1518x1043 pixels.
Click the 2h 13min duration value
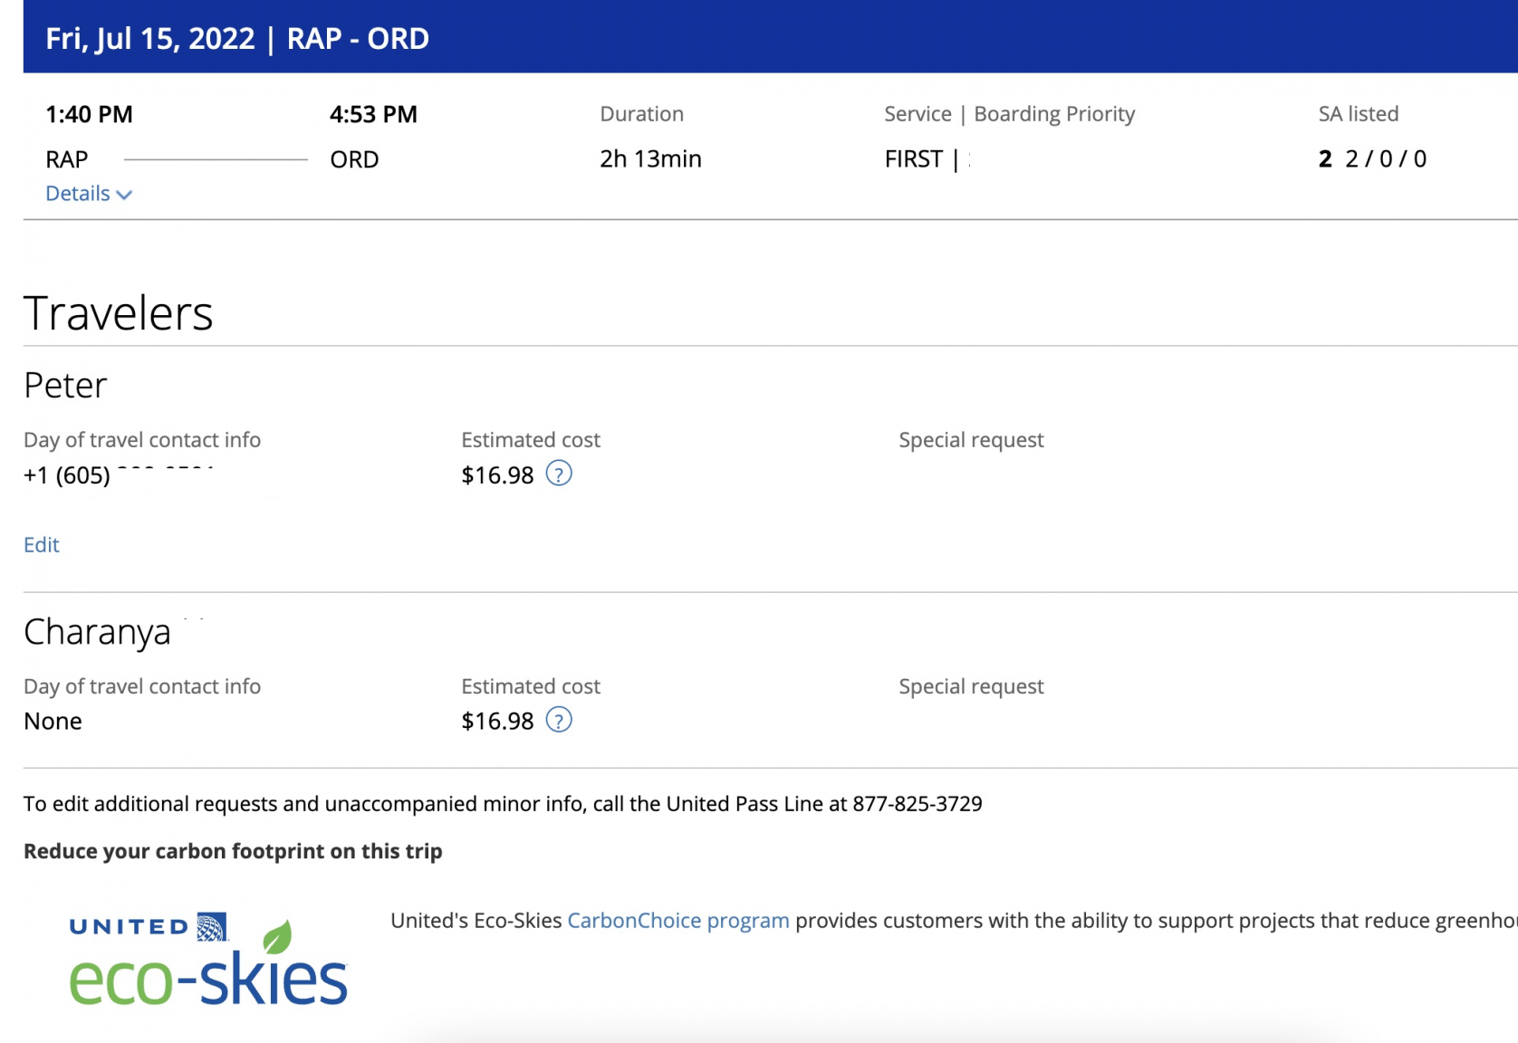[650, 159]
